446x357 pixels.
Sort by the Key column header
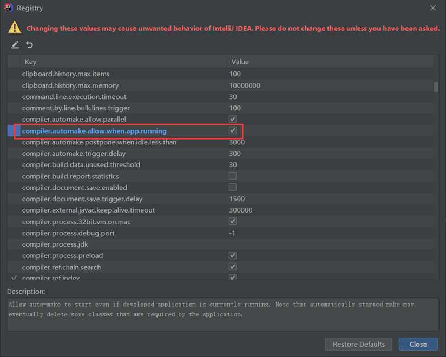[123, 62]
